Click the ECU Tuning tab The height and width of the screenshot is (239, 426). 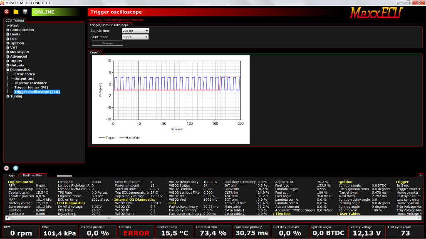(15, 20)
